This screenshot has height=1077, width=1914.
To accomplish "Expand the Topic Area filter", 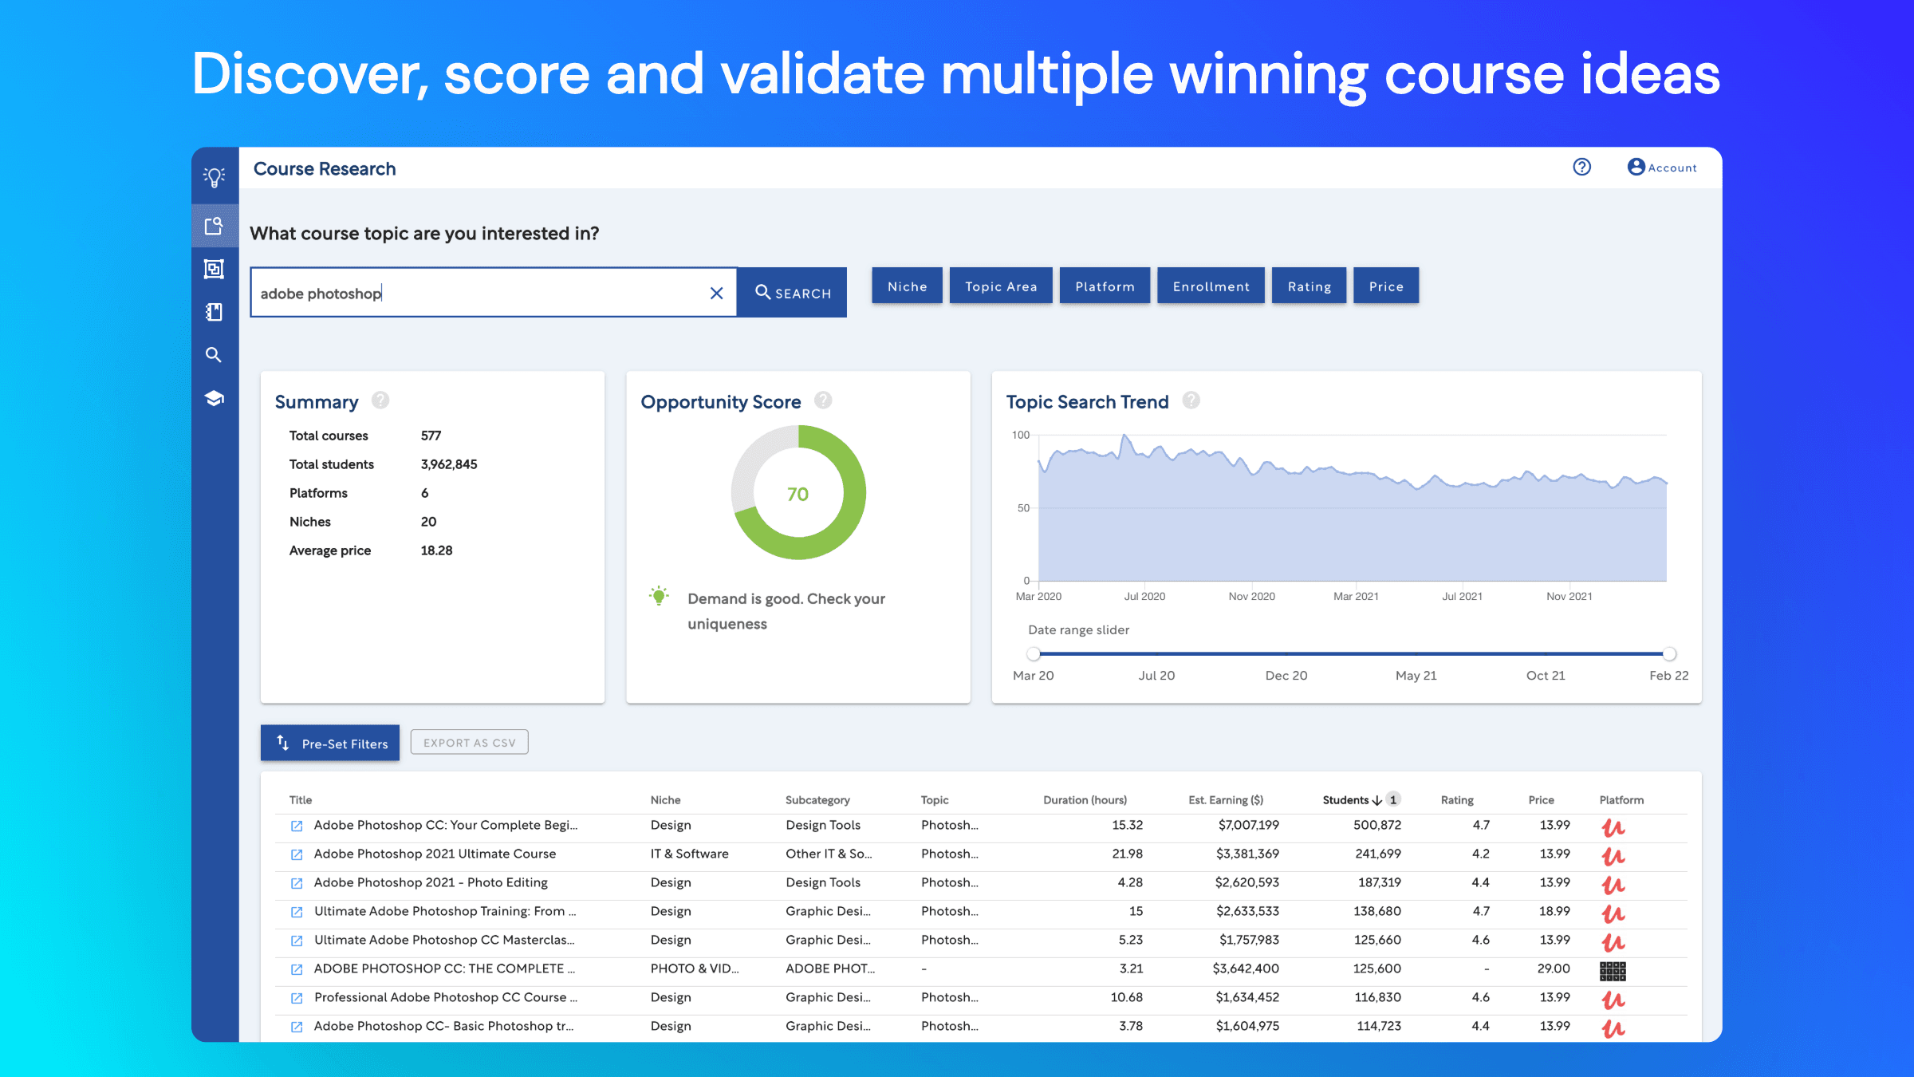I will (x=1000, y=286).
